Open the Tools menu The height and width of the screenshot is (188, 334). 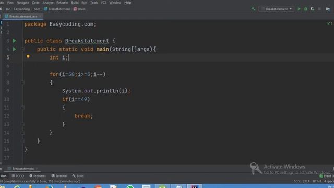coord(94,3)
